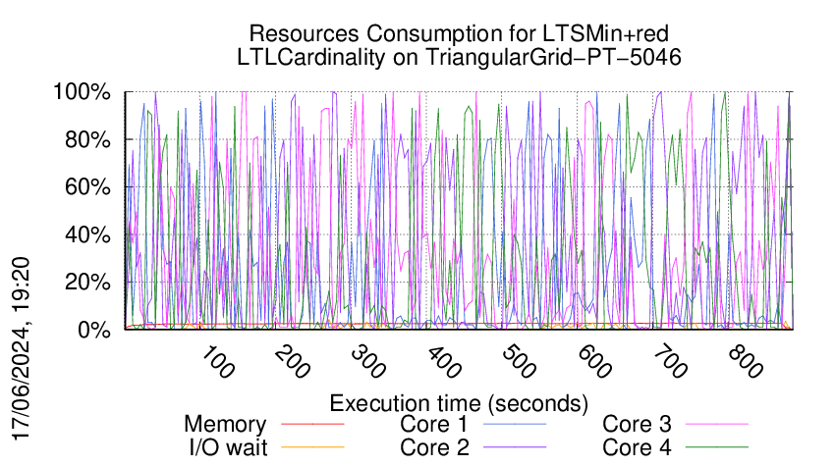Click the green Core 4 legend line sample

click(x=717, y=447)
